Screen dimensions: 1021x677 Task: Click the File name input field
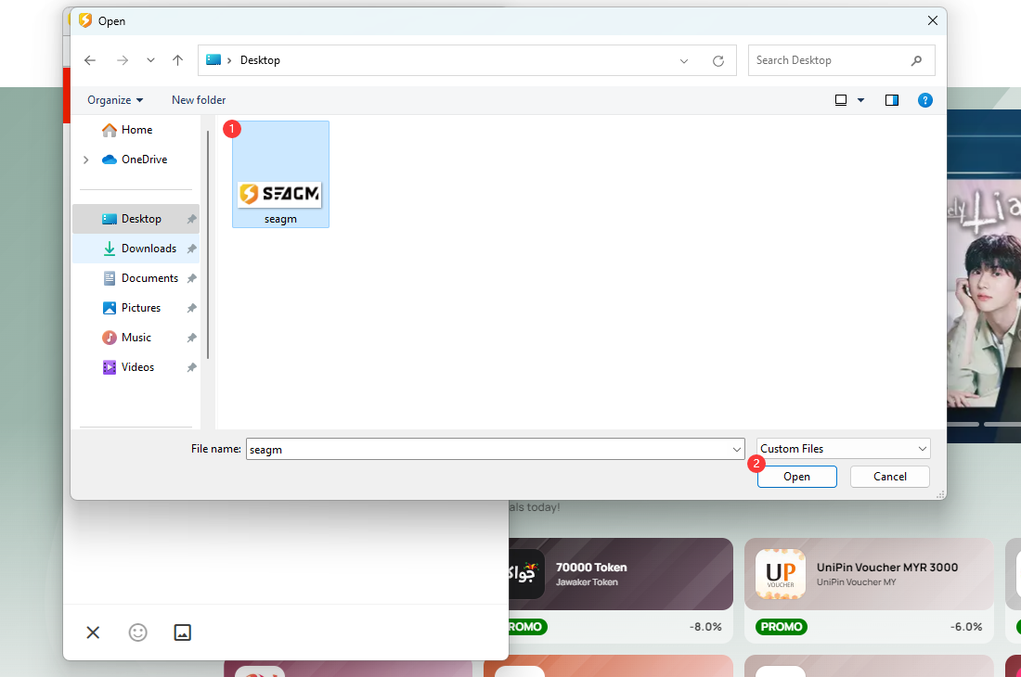click(495, 450)
